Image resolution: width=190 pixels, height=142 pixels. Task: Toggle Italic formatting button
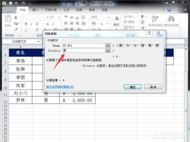coord(32,23)
